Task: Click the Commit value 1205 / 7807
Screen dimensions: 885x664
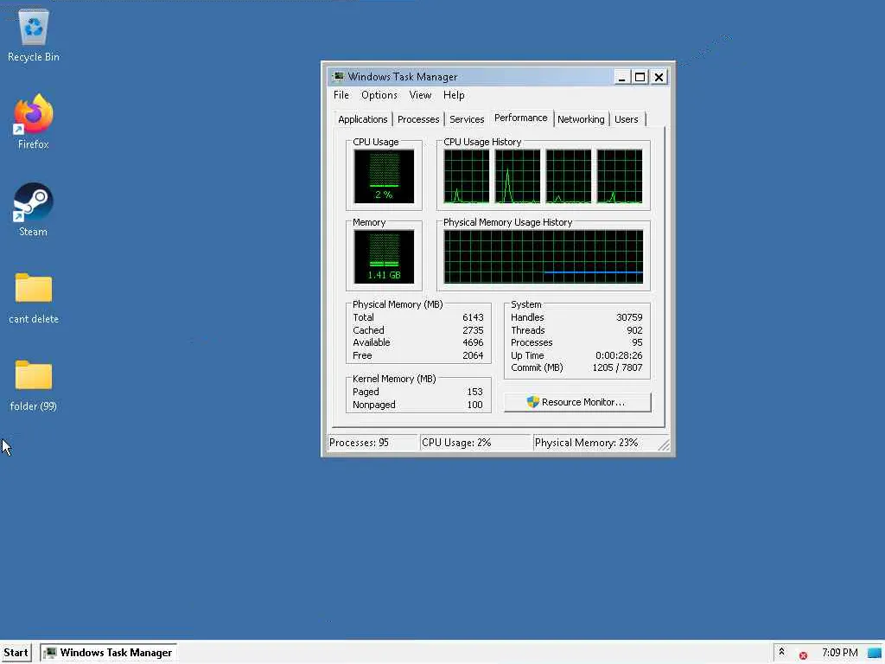Action: point(617,367)
